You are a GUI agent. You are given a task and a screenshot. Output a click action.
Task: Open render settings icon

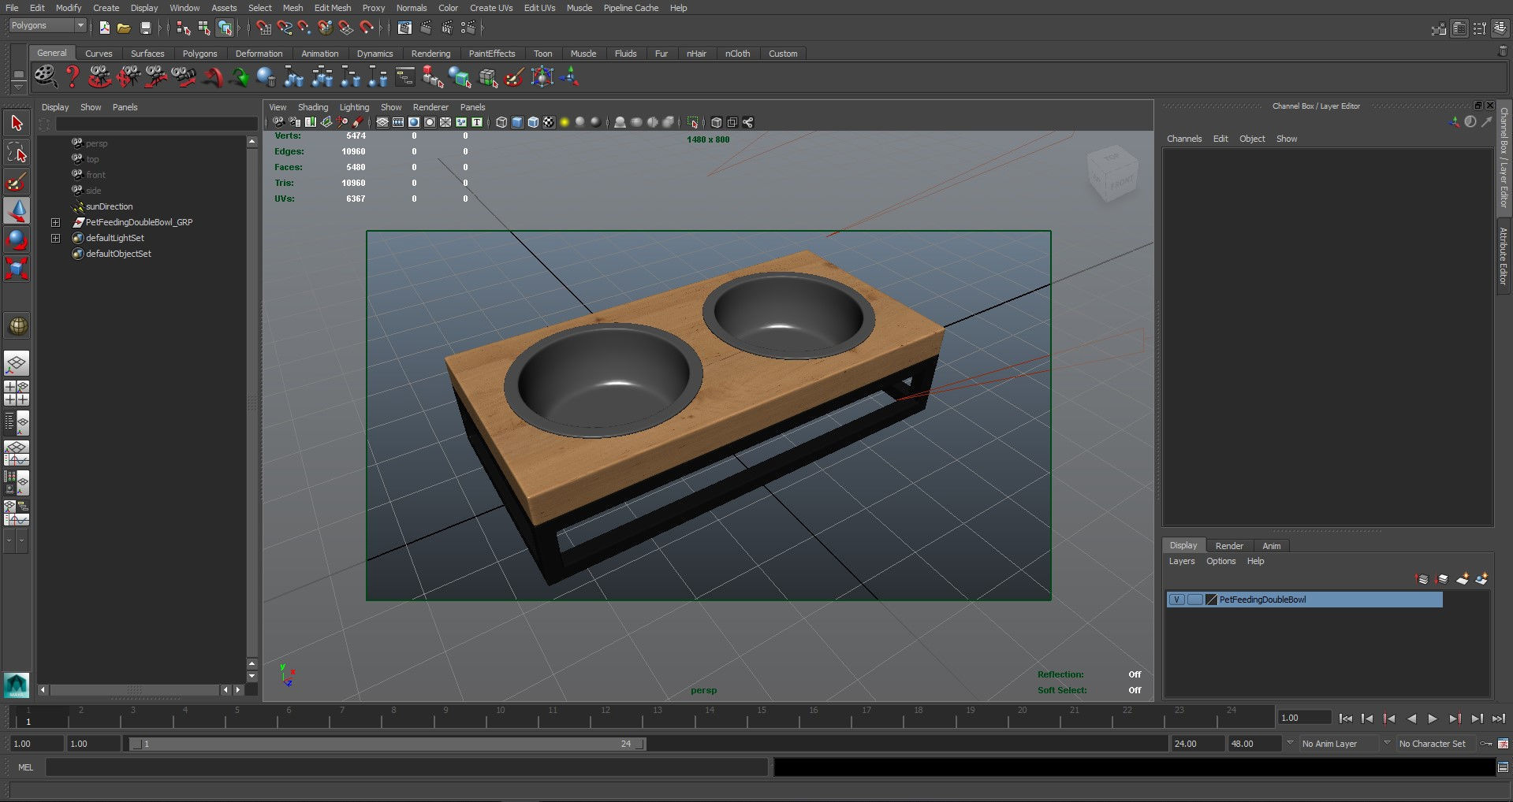tap(468, 28)
